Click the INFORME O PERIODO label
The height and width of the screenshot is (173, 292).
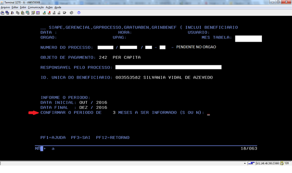[x=65, y=98]
